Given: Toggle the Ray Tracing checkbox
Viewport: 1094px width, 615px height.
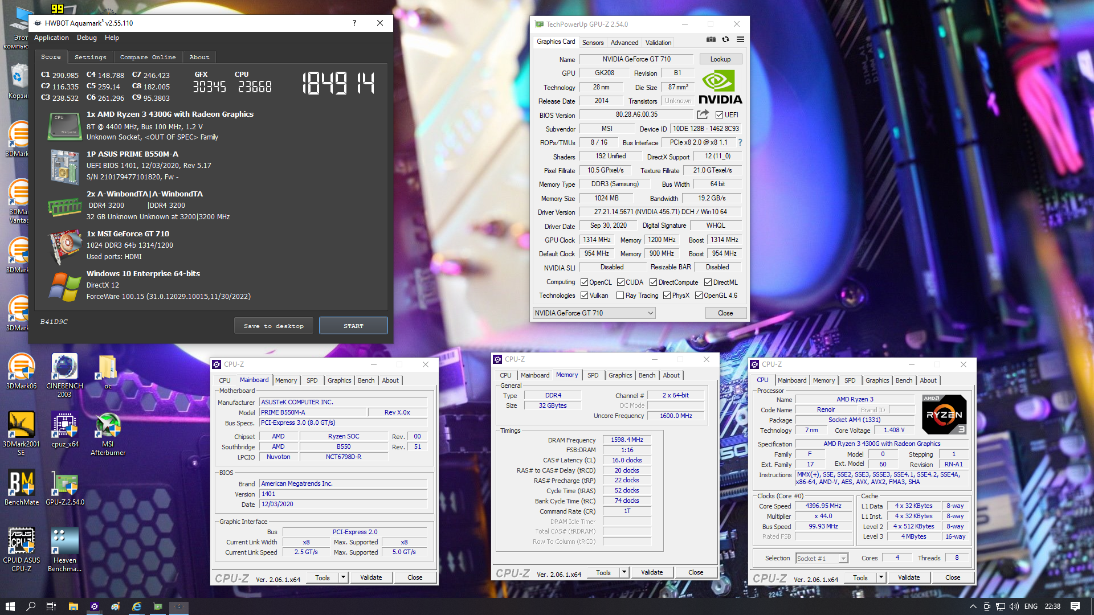Looking at the screenshot, I should [620, 296].
